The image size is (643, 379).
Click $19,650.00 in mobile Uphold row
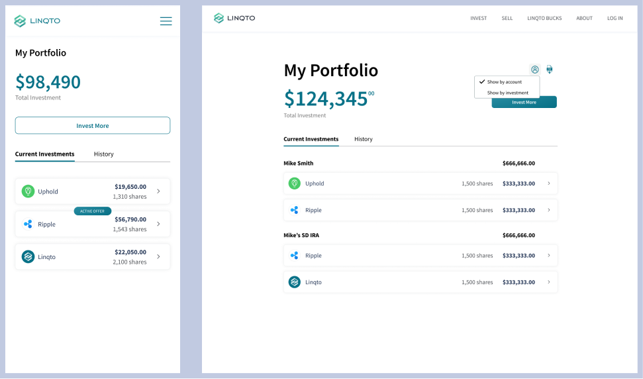point(130,187)
